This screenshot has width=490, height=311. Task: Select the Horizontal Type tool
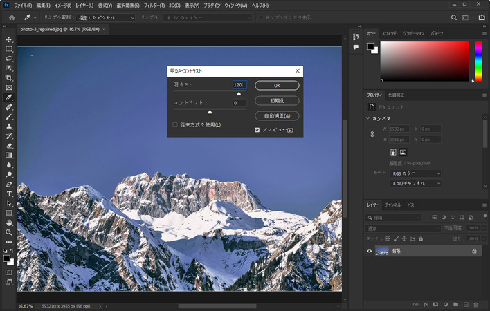pyautogui.click(x=9, y=194)
